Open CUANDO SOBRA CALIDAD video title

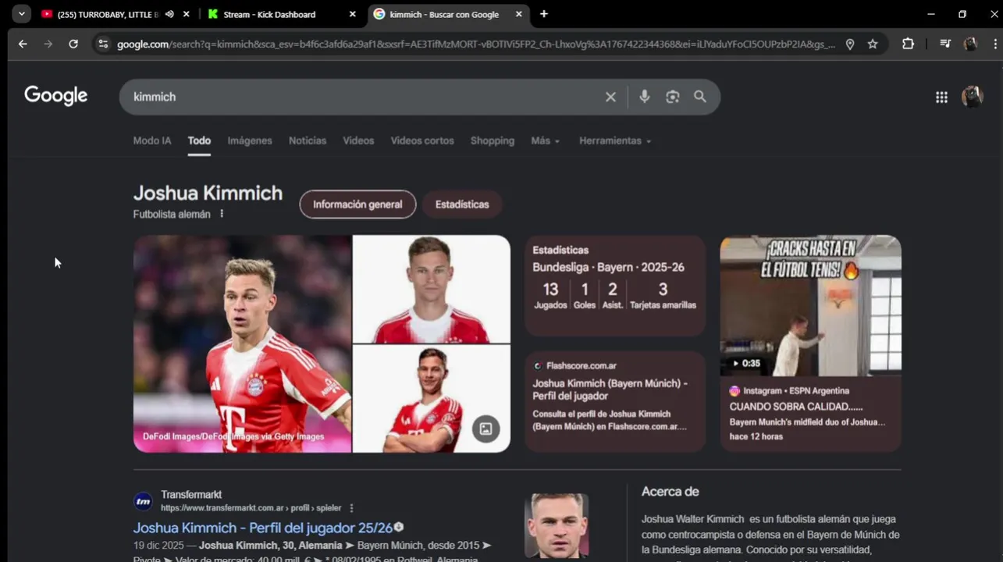796,407
